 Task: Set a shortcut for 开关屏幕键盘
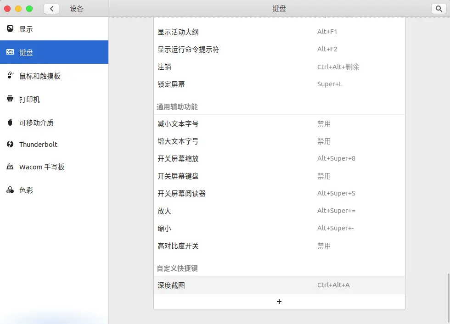pos(279,176)
